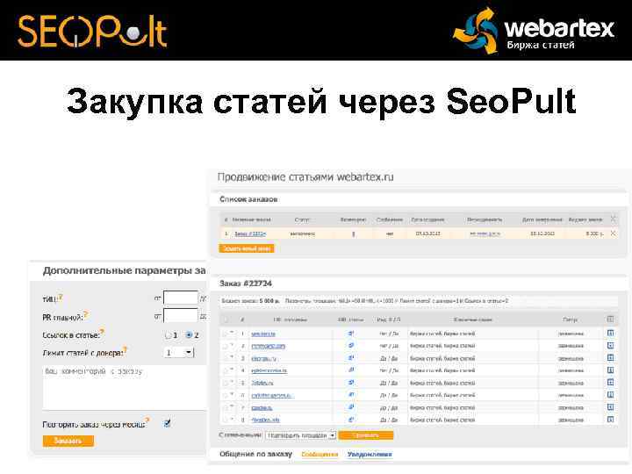Select radio option 2 for Ссылок в статье
The height and width of the screenshot is (474, 632).
(x=189, y=335)
